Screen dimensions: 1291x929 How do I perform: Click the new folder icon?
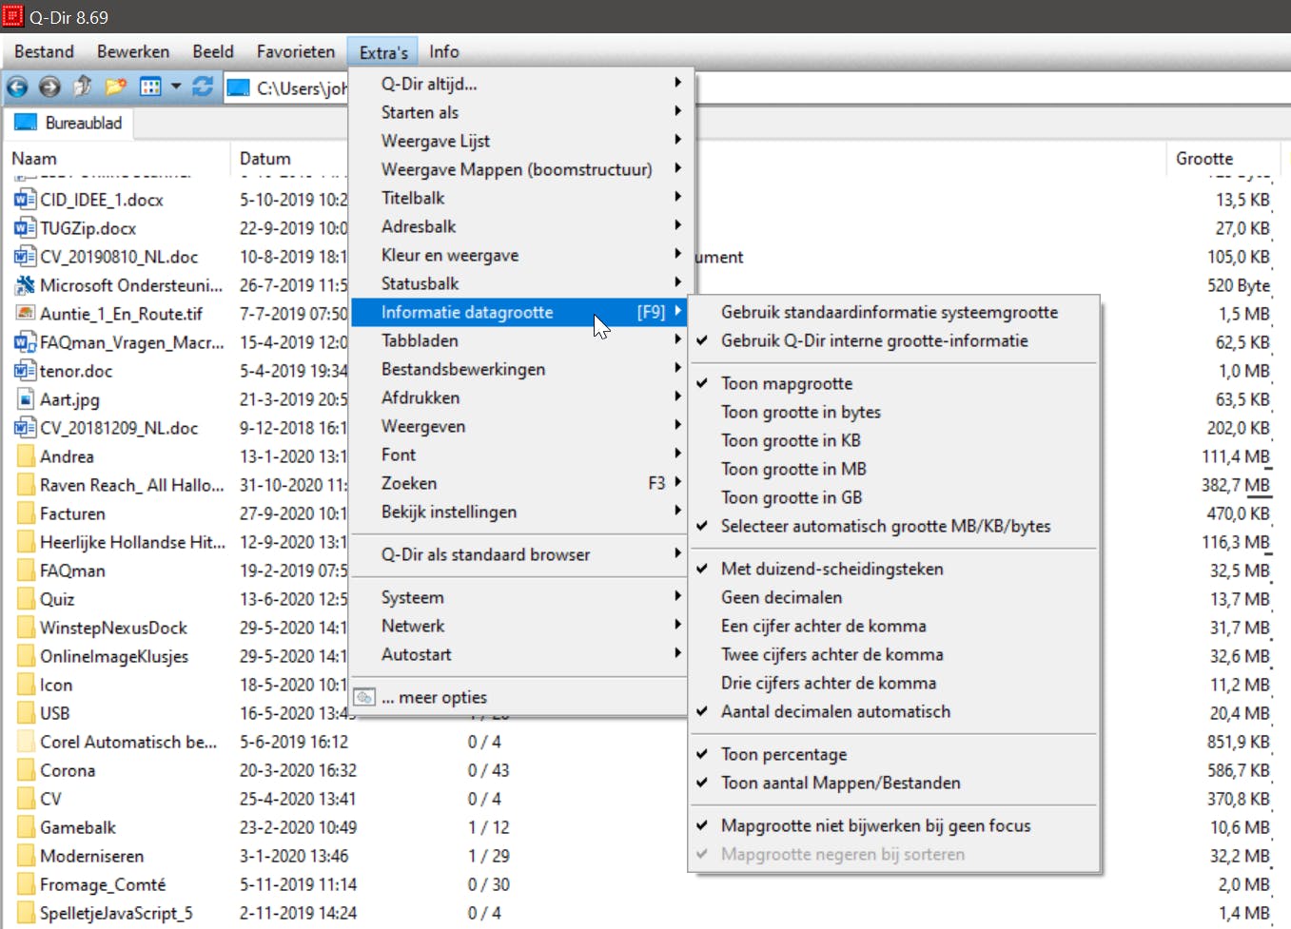click(115, 87)
